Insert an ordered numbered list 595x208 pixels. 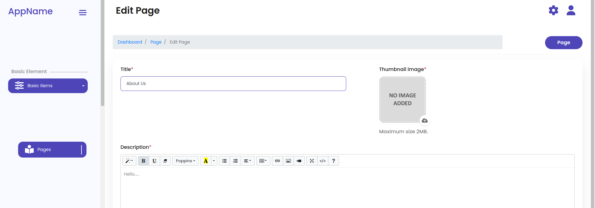click(x=235, y=161)
